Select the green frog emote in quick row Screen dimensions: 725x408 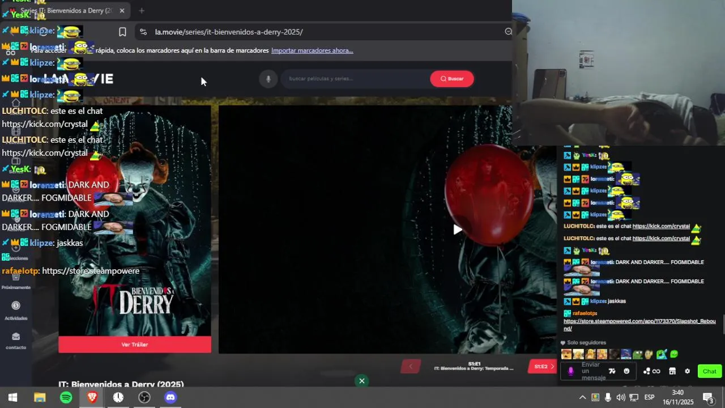click(638, 354)
